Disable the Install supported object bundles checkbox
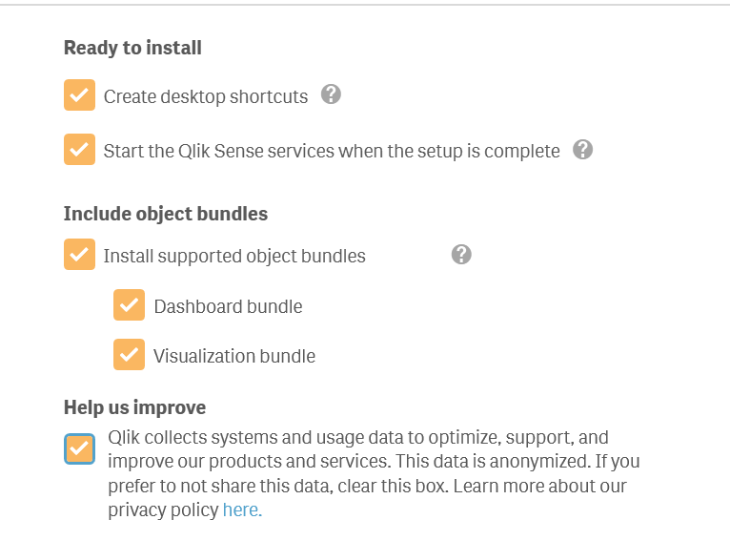This screenshot has width=730, height=541. pos(79,255)
